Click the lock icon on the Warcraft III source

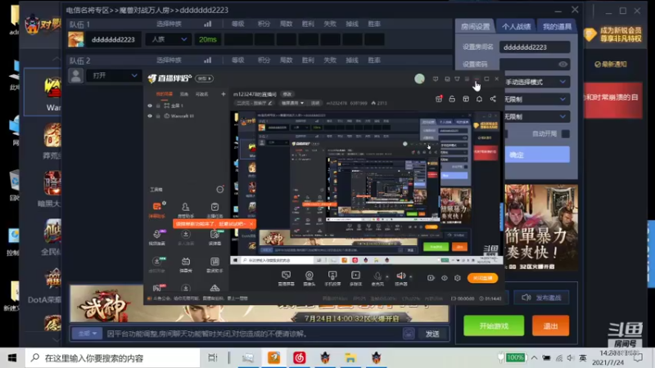158,116
